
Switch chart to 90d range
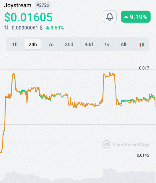point(89,45)
